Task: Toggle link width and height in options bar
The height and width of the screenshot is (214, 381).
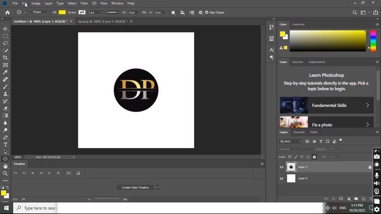Action: pyautogui.click(x=144, y=12)
